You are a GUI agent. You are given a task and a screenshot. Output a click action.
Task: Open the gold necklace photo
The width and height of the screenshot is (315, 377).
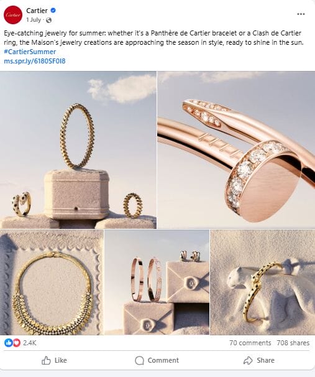pos(52,282)
